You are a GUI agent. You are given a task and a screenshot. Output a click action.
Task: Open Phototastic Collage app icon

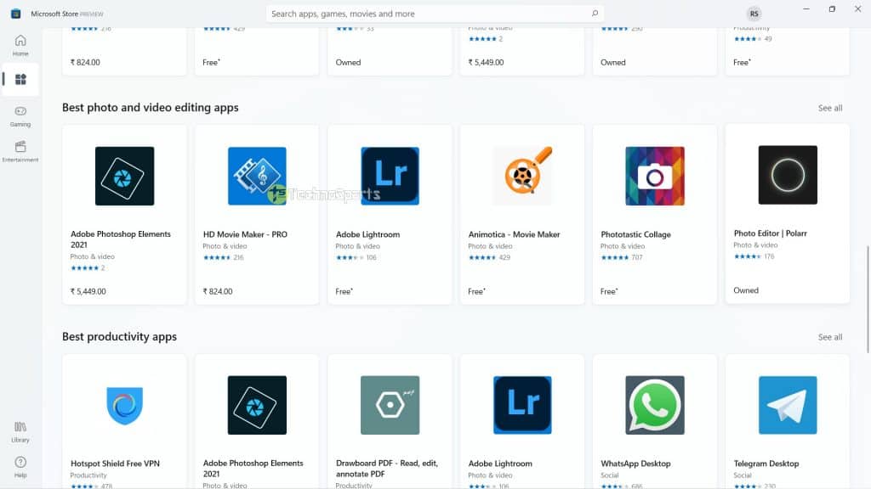[x=655, y=176]
